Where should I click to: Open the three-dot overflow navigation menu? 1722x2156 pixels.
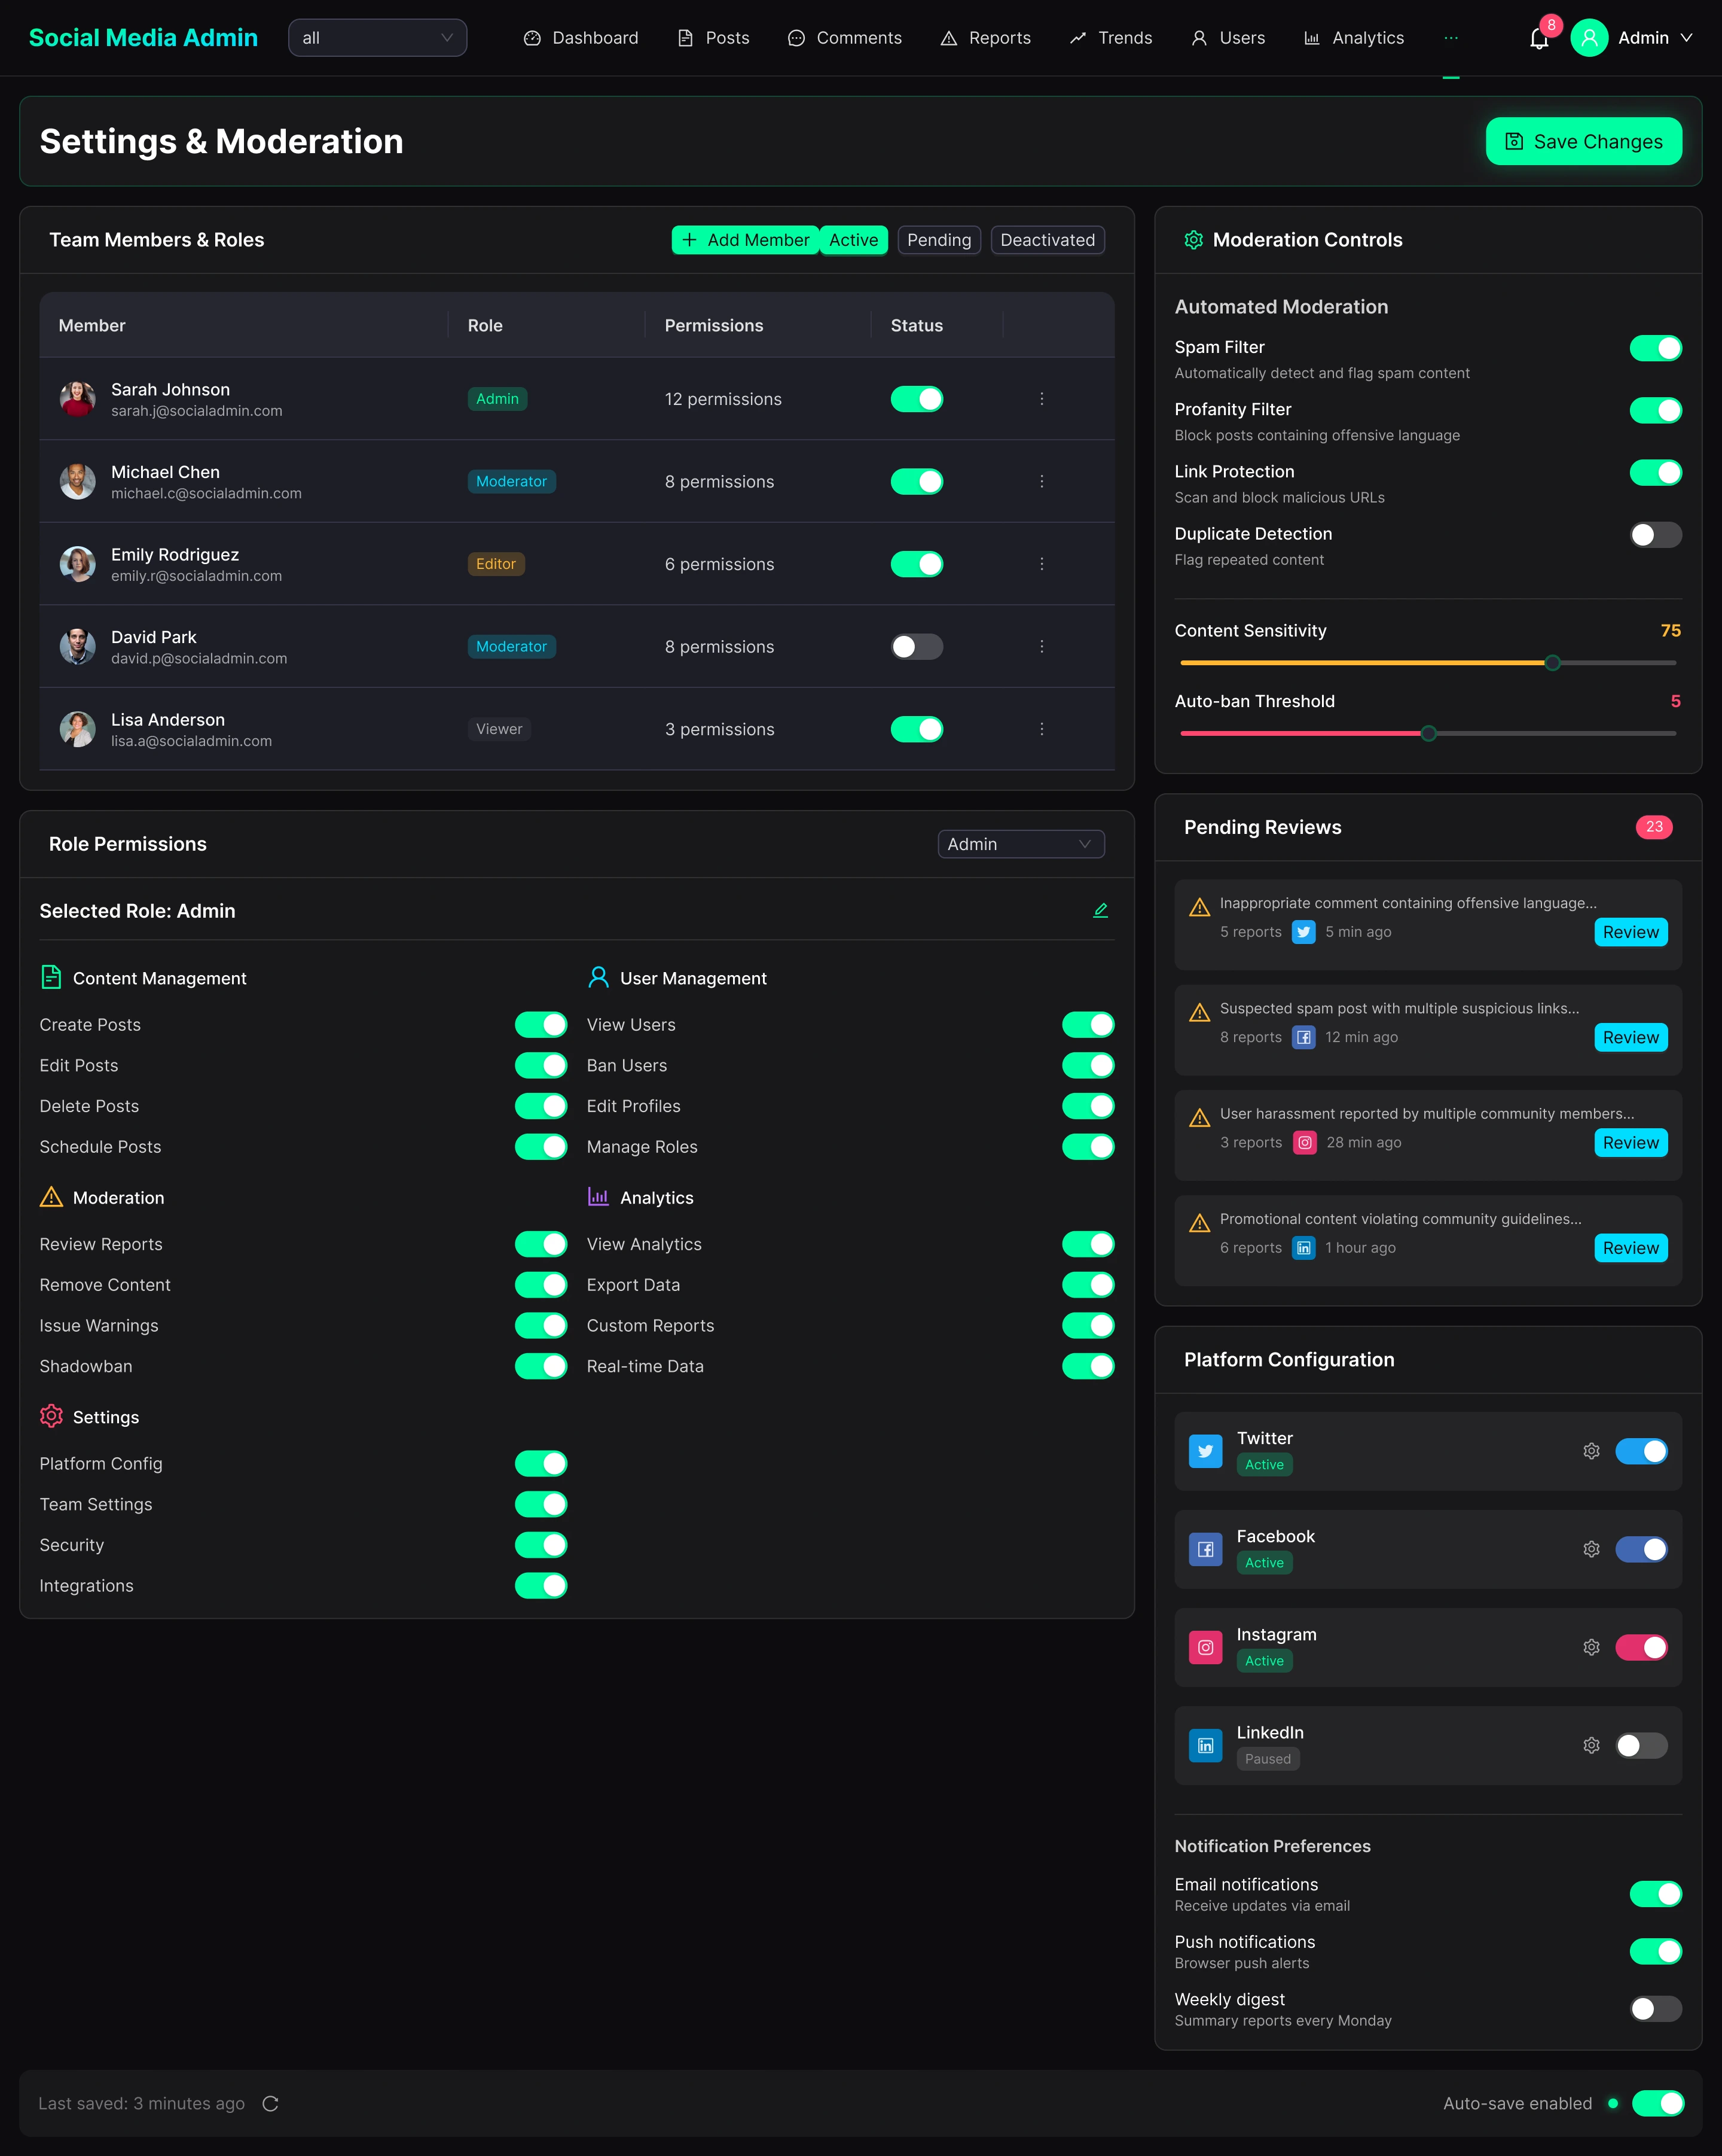click(1451, 38)
